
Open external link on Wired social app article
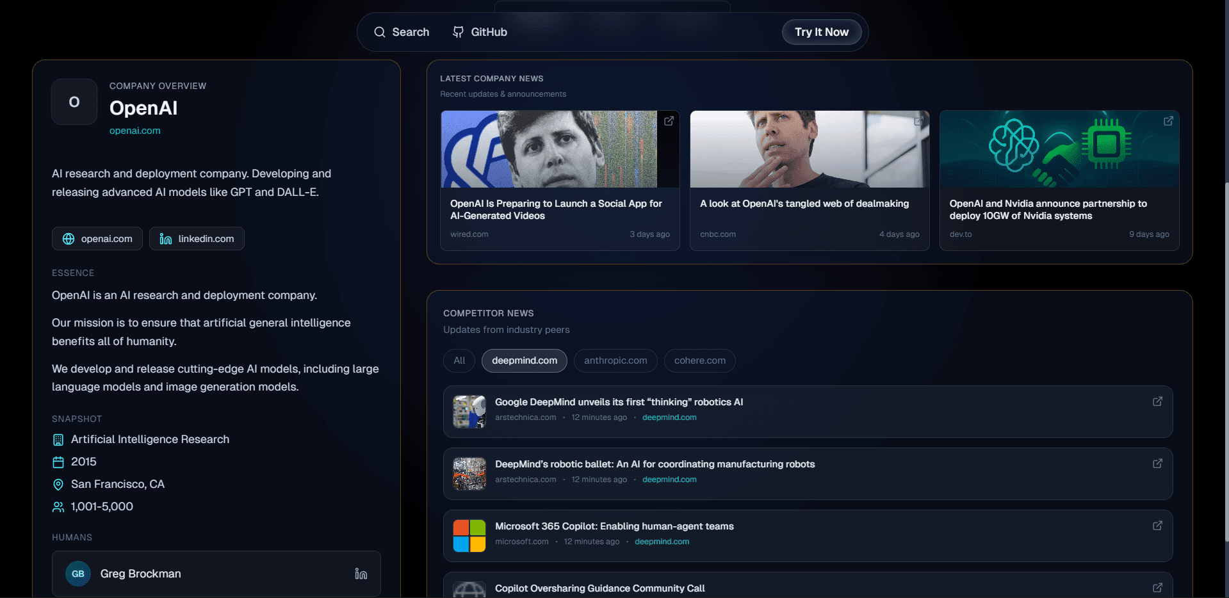(669, 121)
